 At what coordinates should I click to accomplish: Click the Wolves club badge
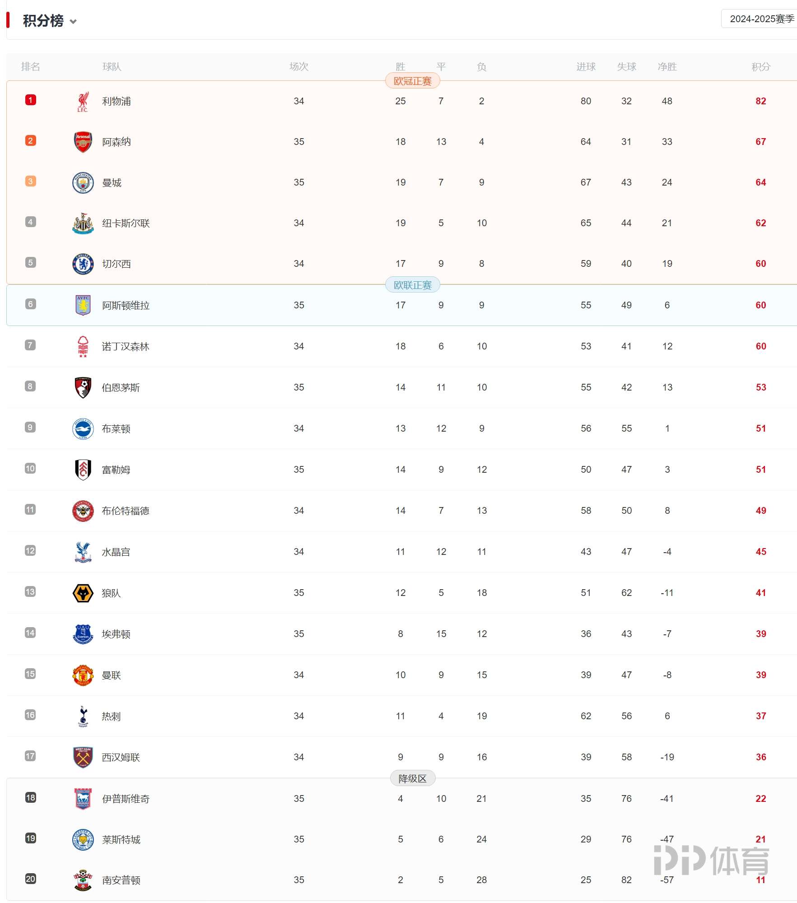83,593
